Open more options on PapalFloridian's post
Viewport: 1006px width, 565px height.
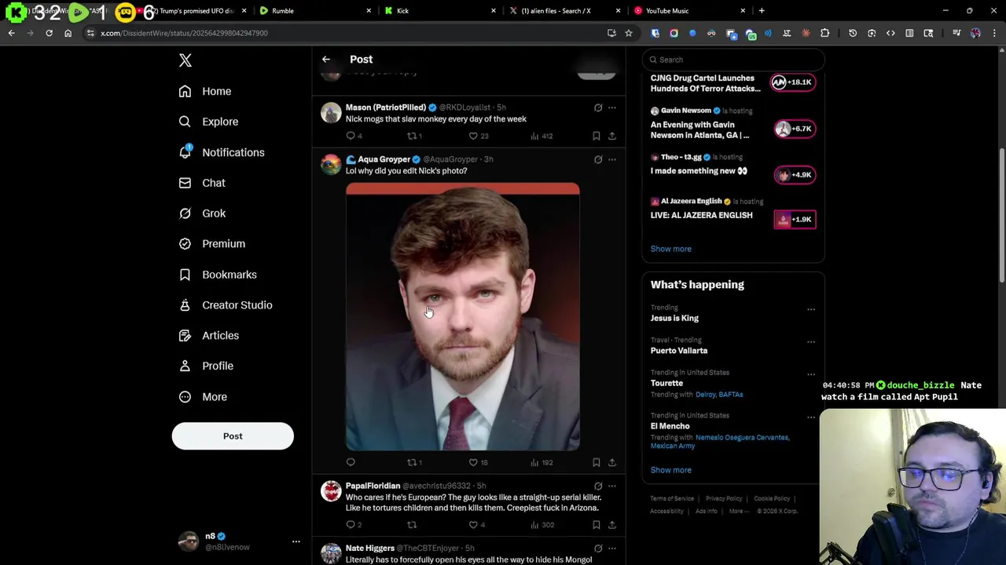(x=612, y=486)
